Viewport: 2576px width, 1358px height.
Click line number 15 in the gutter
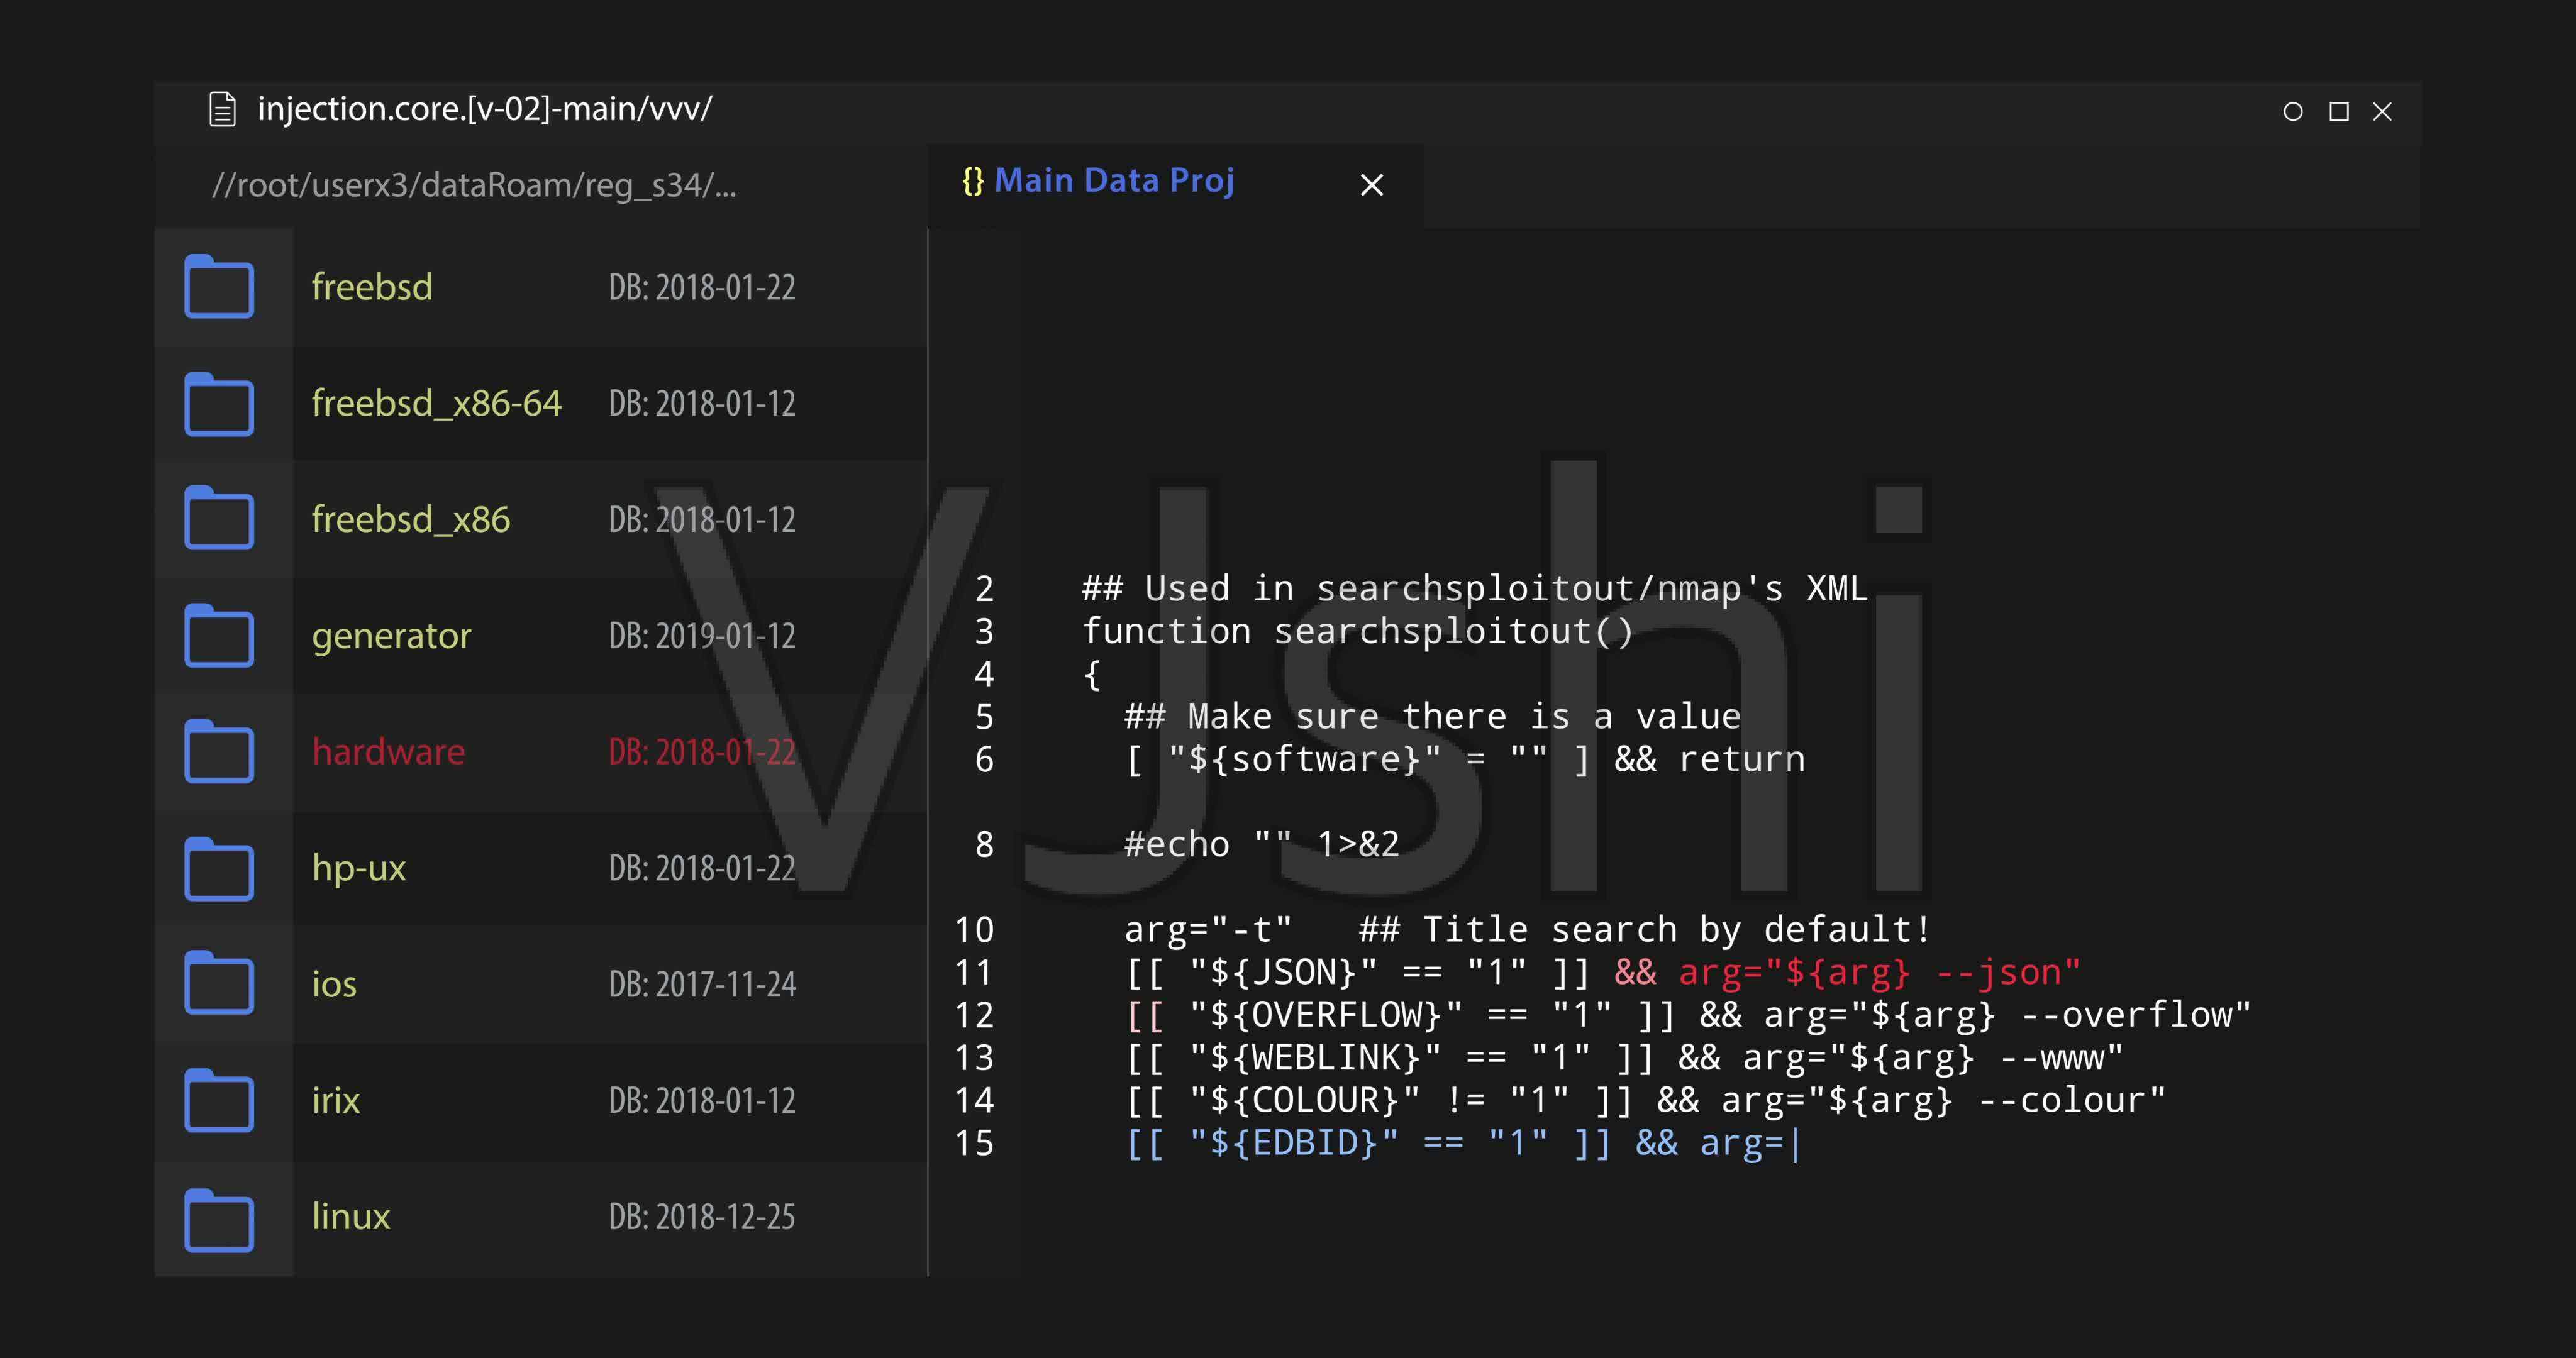(x=974, y=1143)
